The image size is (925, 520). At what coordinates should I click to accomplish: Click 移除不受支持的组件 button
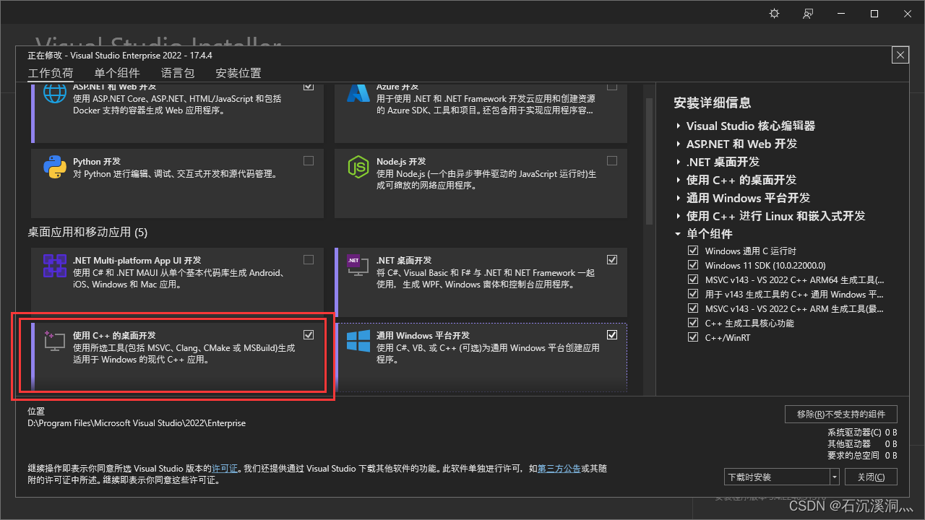(x=841, y=414)
